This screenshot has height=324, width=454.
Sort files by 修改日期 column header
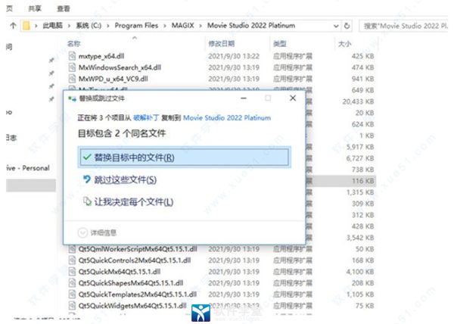tap(221, 43)
